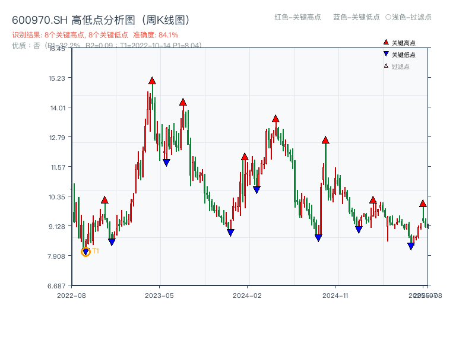Click the rightmost blue low triangle marker
This screenshot has height=356, width=475.
point(411,245)
